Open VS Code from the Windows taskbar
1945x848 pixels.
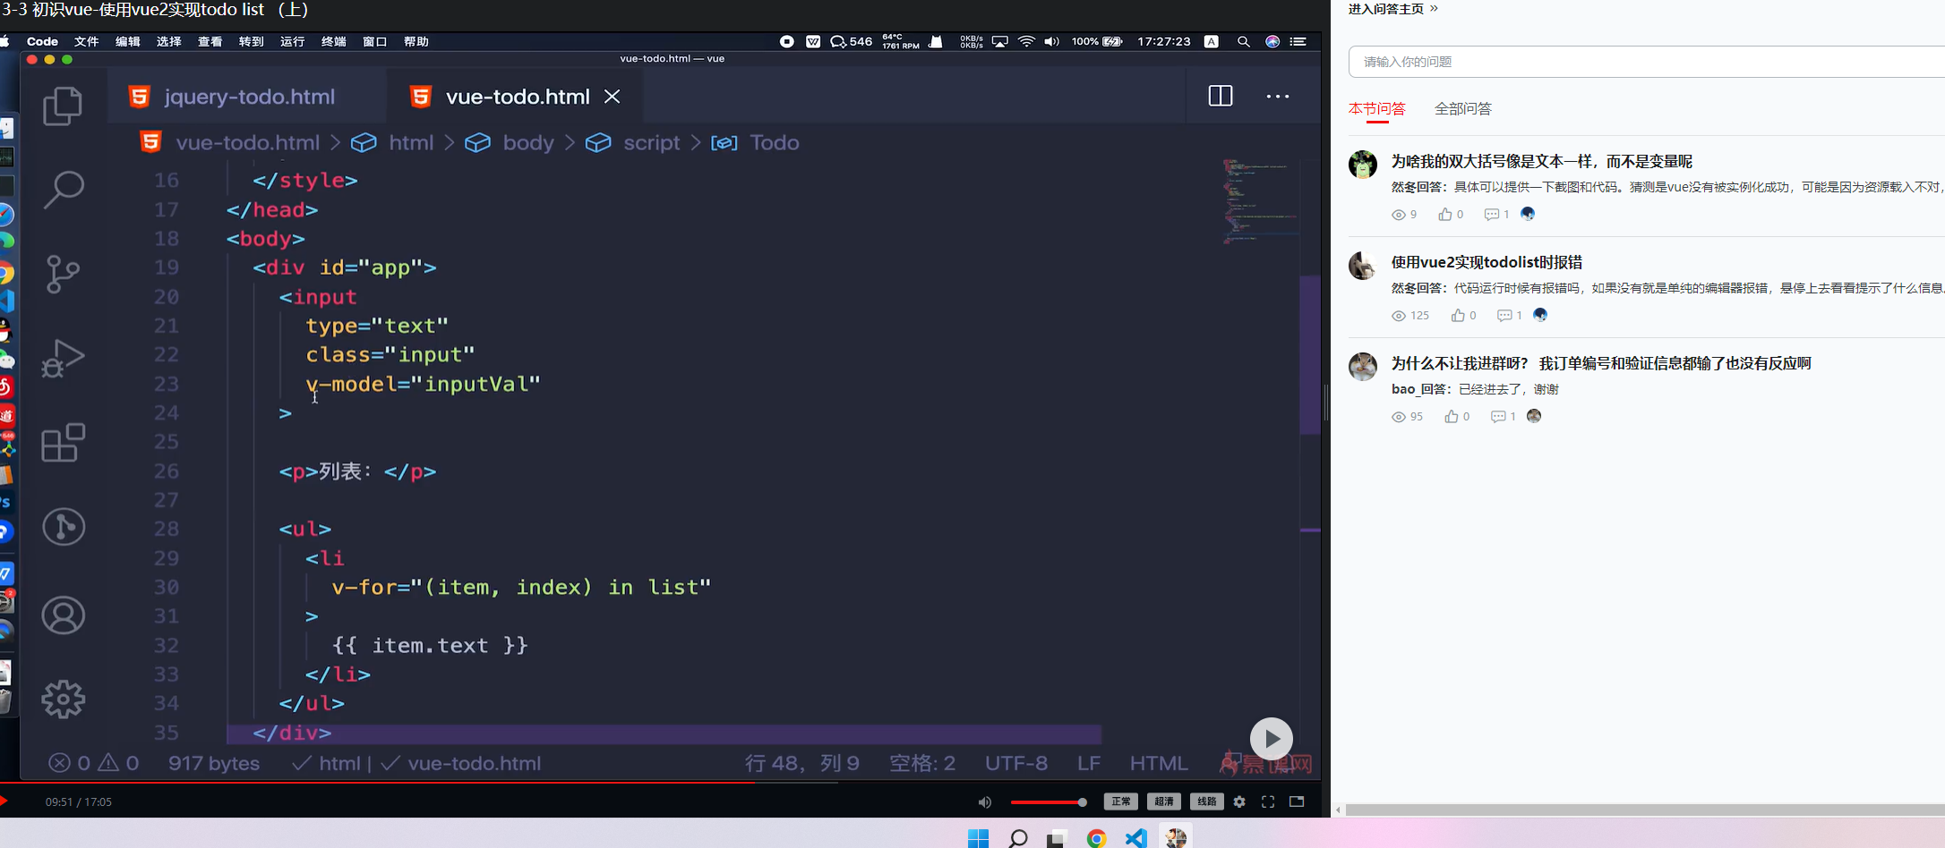click(x=1136, y=838)
